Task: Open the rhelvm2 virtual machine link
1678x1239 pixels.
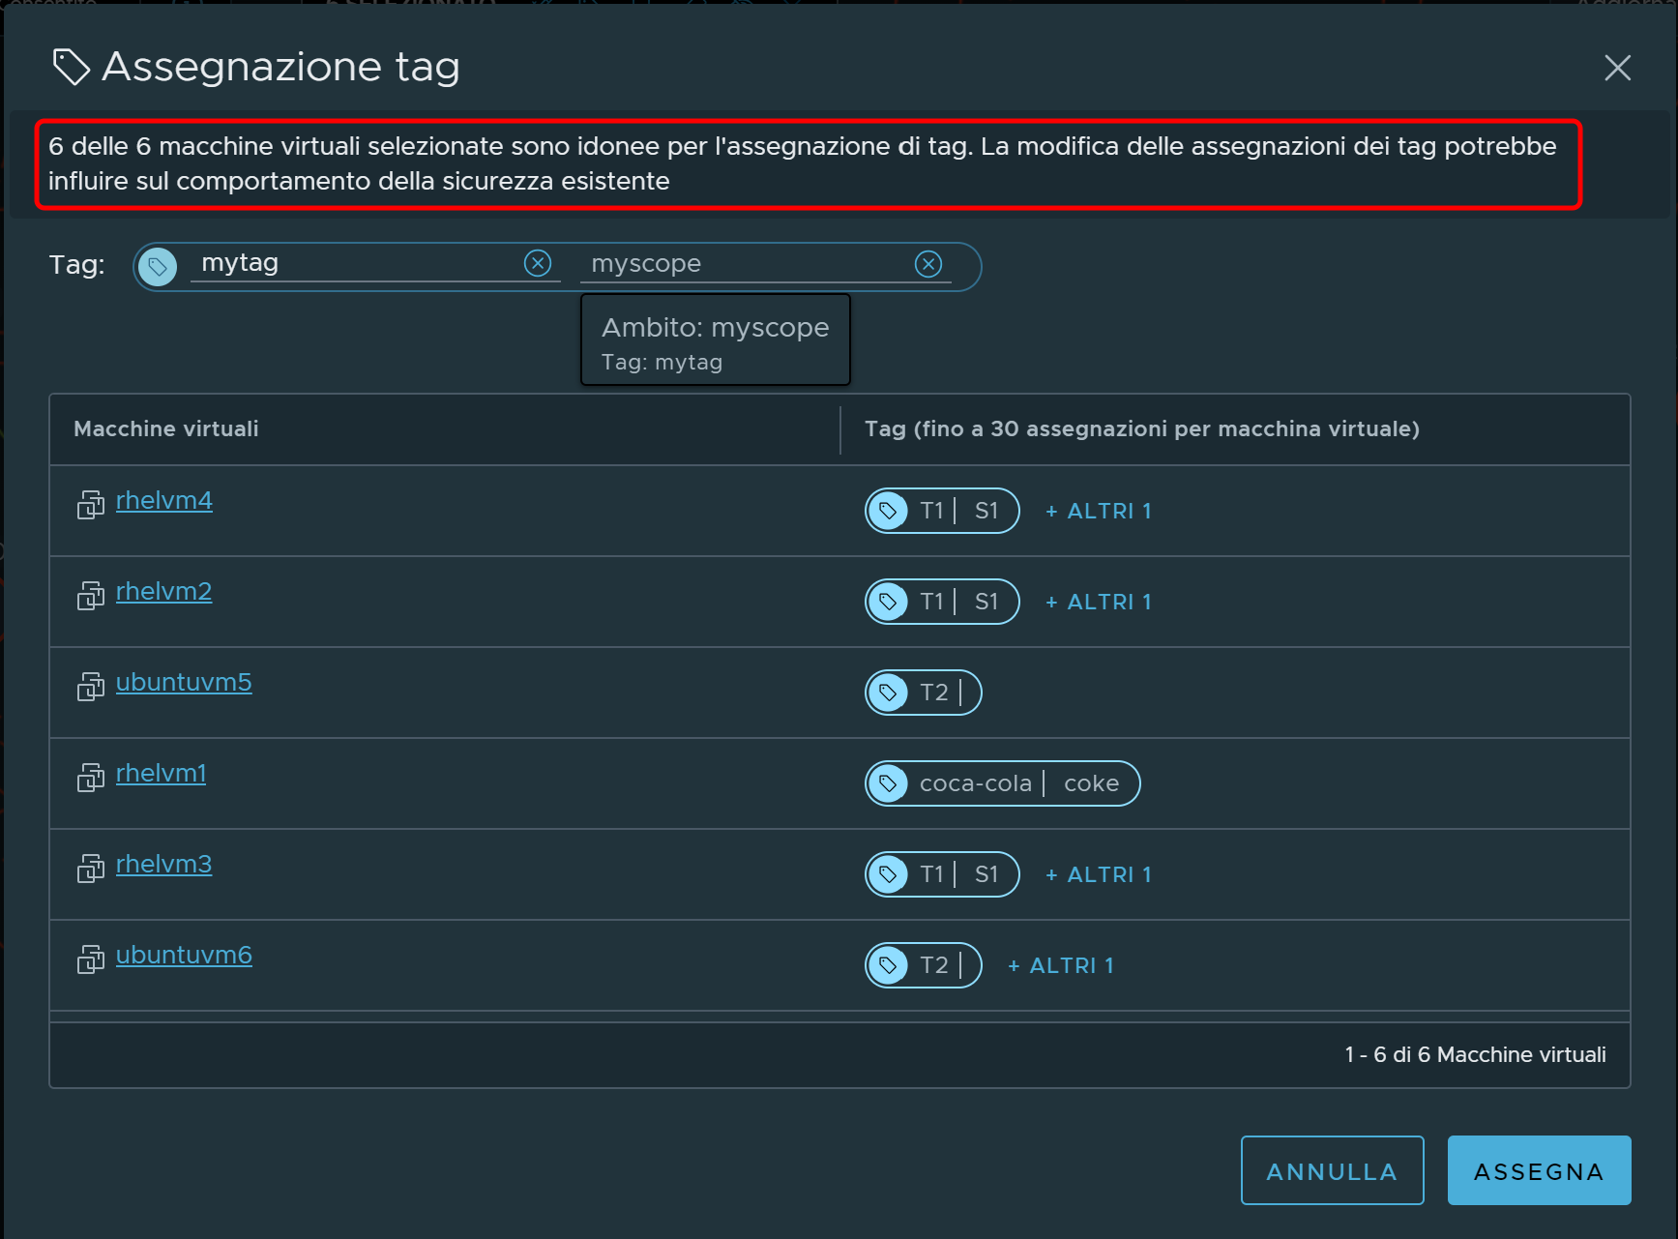Action: coord(164,592)
